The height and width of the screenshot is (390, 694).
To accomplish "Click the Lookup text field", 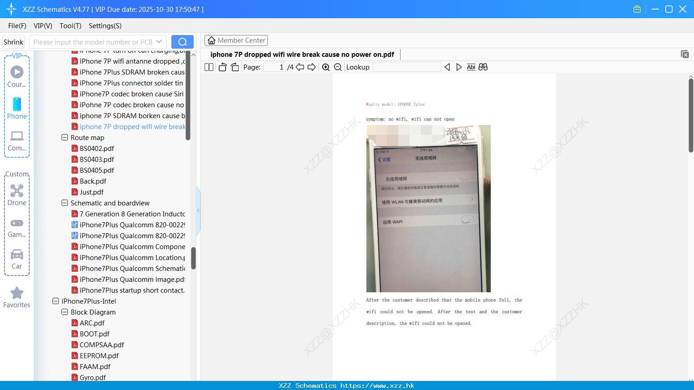I will pyautogui.click(x=407, y=67).
